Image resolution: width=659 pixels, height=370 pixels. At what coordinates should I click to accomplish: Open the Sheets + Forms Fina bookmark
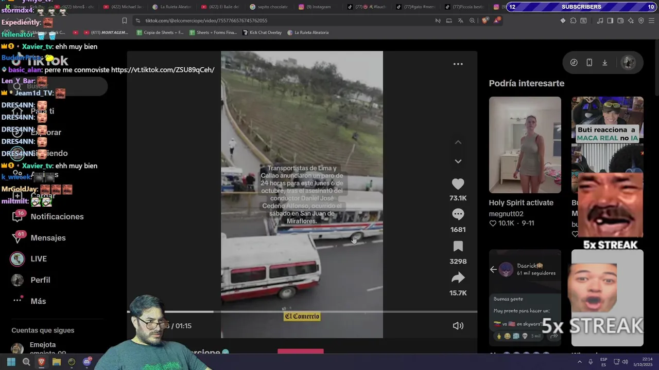click(x=213, y=32)
